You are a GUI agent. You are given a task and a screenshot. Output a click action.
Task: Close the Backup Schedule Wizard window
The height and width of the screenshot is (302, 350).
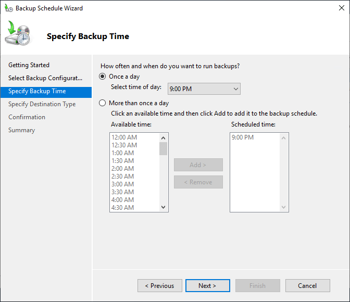(341, 8)
